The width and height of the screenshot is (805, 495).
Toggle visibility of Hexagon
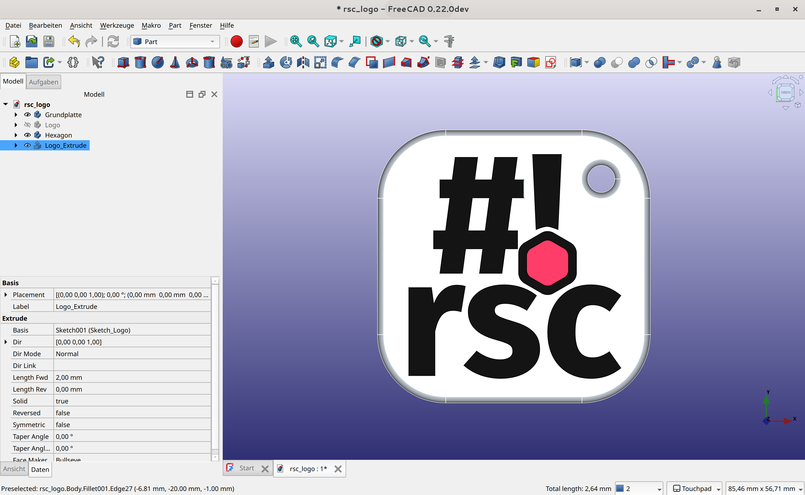point(27,135)
